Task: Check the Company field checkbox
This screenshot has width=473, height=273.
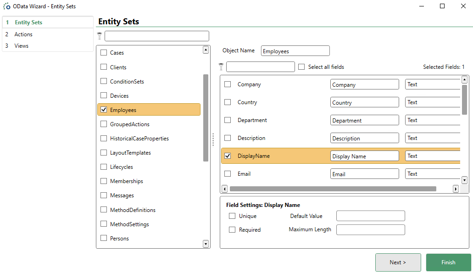Action: pos(228,84)
